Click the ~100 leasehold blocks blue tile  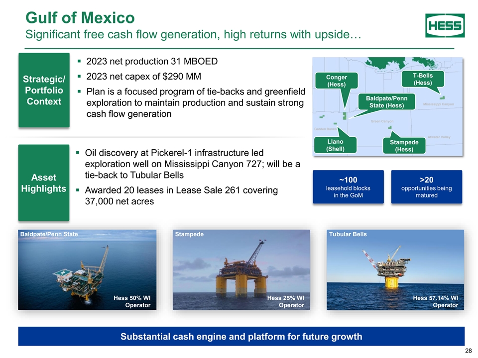point(348,187)
